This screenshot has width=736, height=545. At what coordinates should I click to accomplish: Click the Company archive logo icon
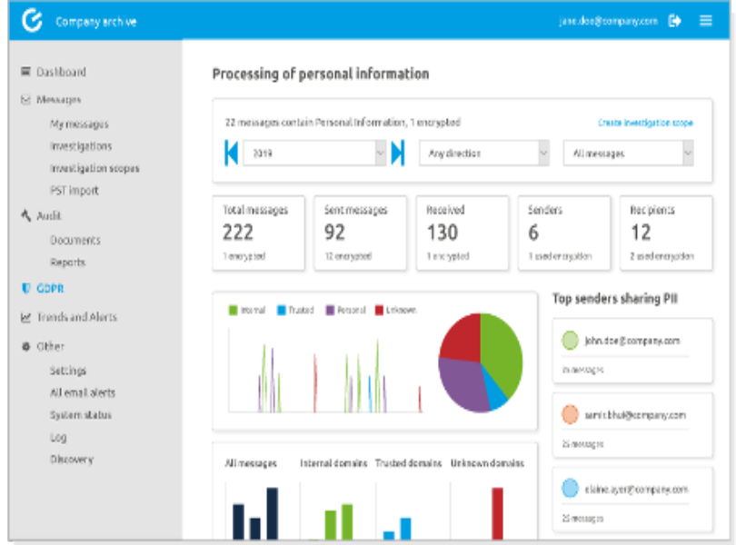32,21
